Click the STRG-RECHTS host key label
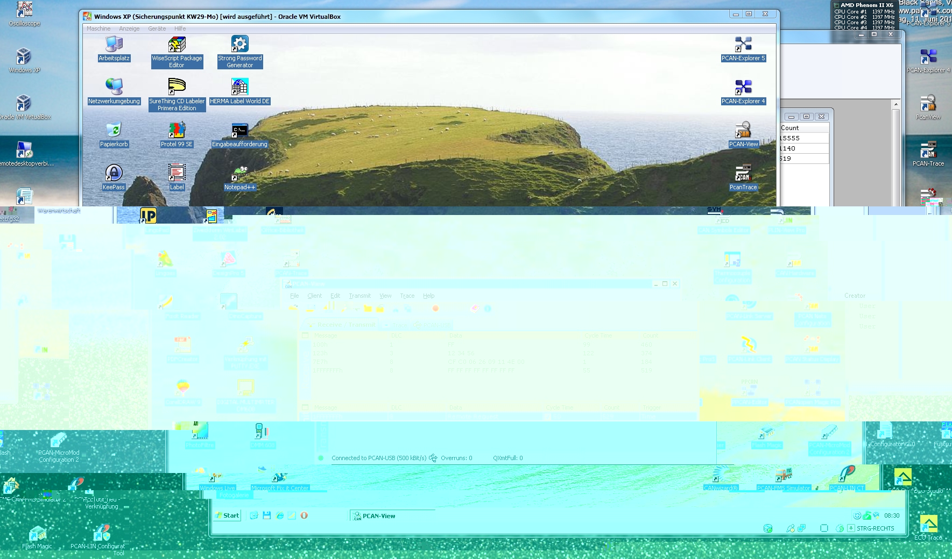This screenshot has height=559, width=952. (x=876, y=528)
